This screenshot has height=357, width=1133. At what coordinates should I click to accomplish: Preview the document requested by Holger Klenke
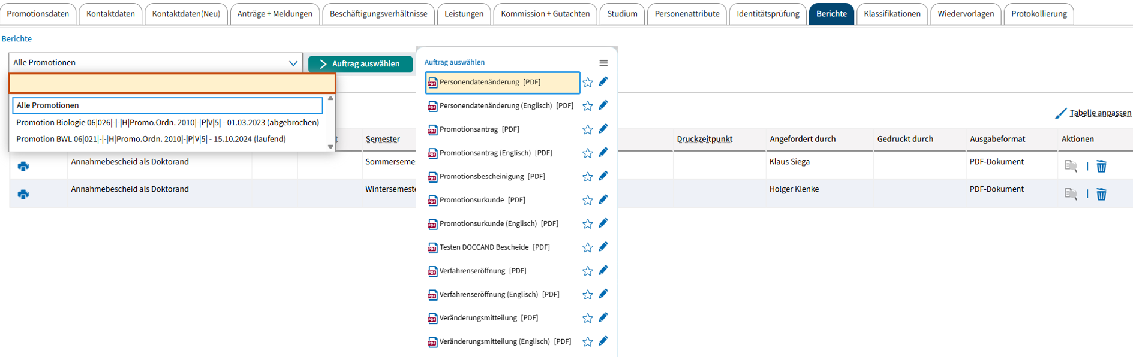pos(1071,194)
